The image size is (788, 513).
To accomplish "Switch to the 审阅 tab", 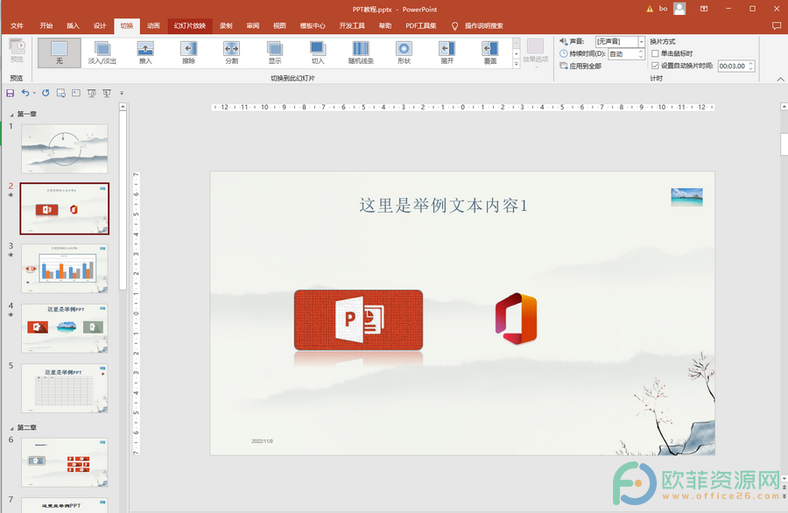I will (253, 25).
